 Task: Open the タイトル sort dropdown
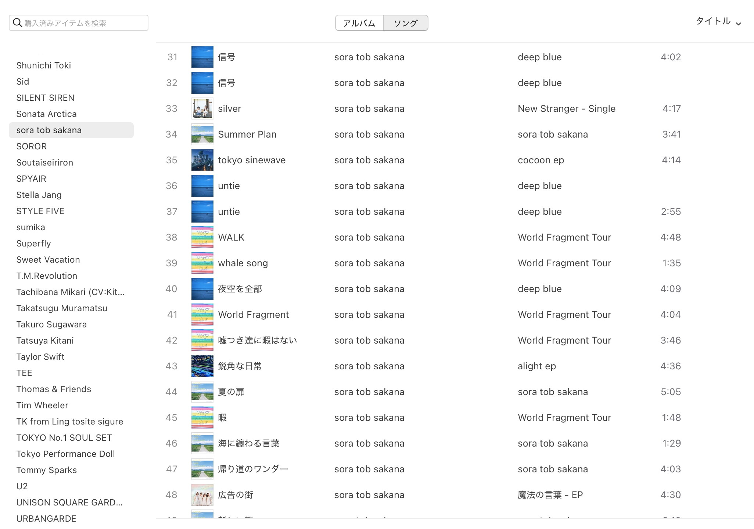click(x=713, y=21)
